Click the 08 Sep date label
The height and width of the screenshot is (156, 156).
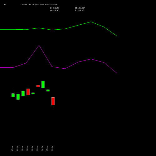pyautogui.click(x=52, y=149)
